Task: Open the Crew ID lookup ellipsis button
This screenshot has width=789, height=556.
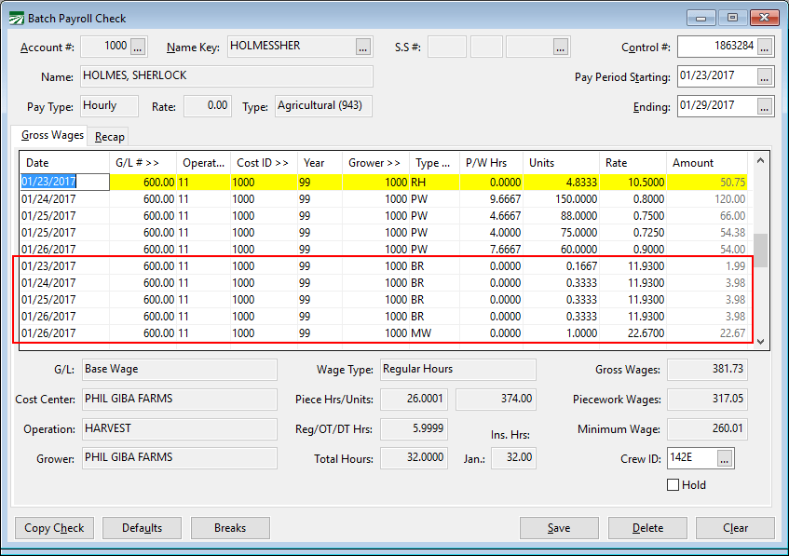Action: pos(724,458)
